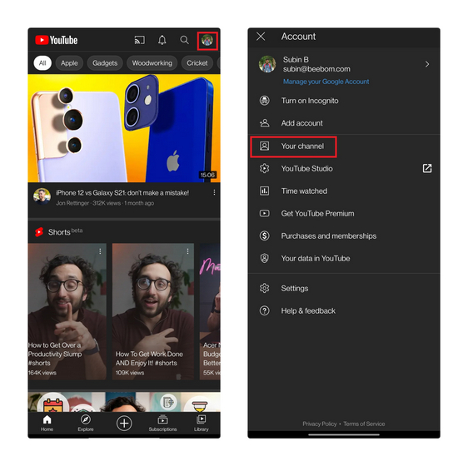468x466 pixels.
Task: Open 'How to Get Over a Productivity Slump' short
Action: [67, 311]
